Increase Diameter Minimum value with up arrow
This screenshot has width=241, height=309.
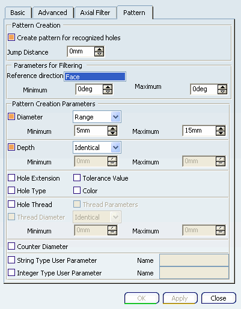[112, 128]
